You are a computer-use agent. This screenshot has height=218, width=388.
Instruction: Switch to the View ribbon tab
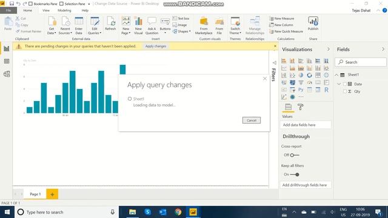point(46,10)
